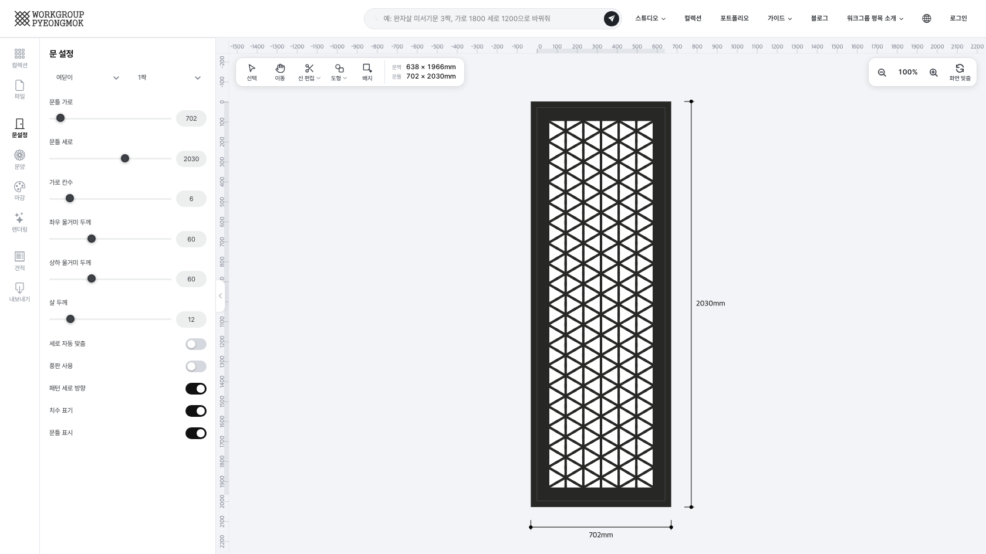Enable the 풍판 사용 toggle

[196, 366]
